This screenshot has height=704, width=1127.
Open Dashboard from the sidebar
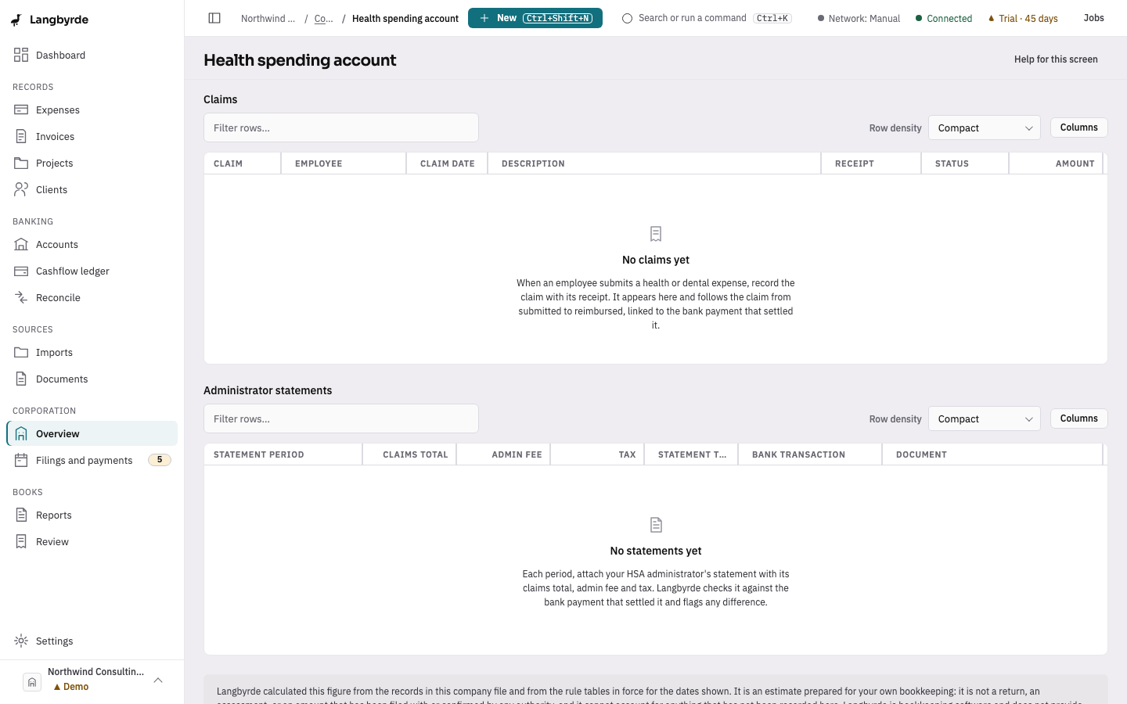92,56
